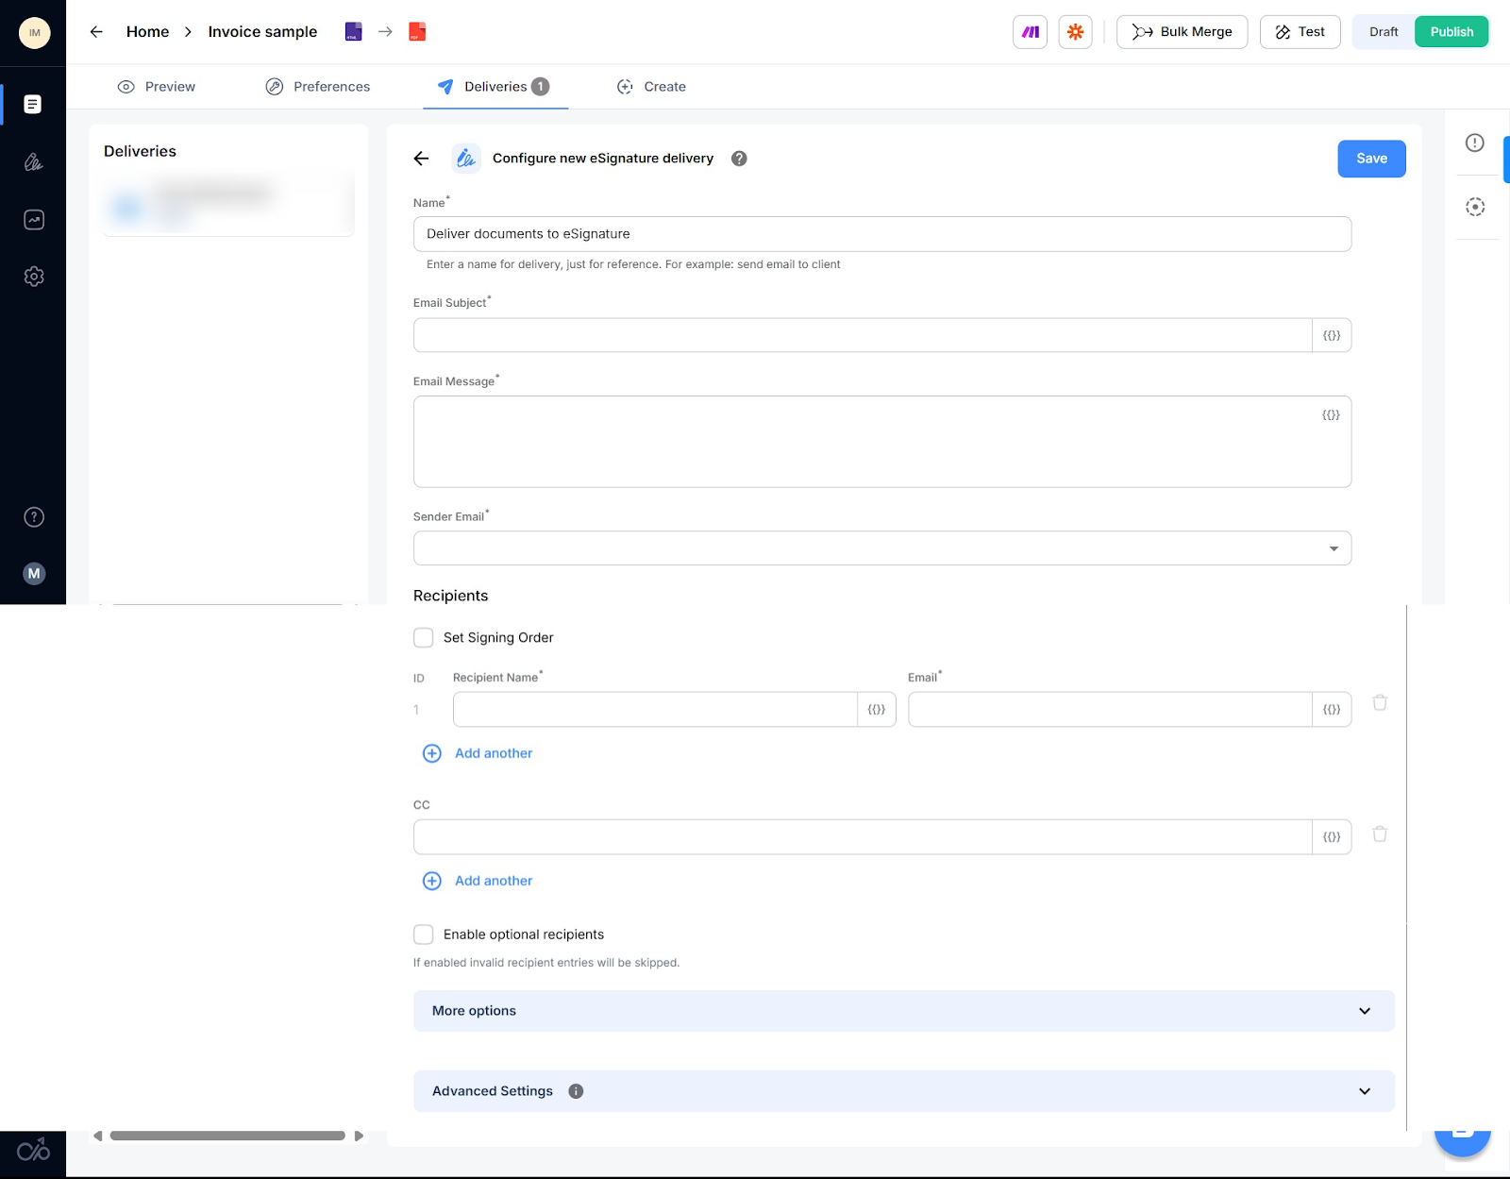Open settings via the gear icon in sidebar
This screenshot has height=1179, width=1510.
point(34,276)
